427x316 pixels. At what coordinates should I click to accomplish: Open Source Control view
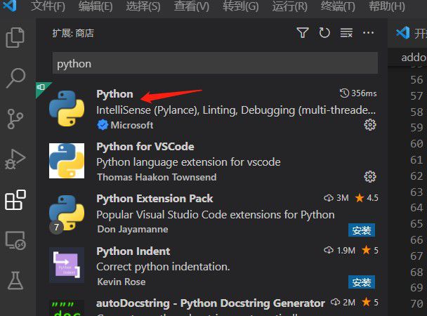point(15,119)
